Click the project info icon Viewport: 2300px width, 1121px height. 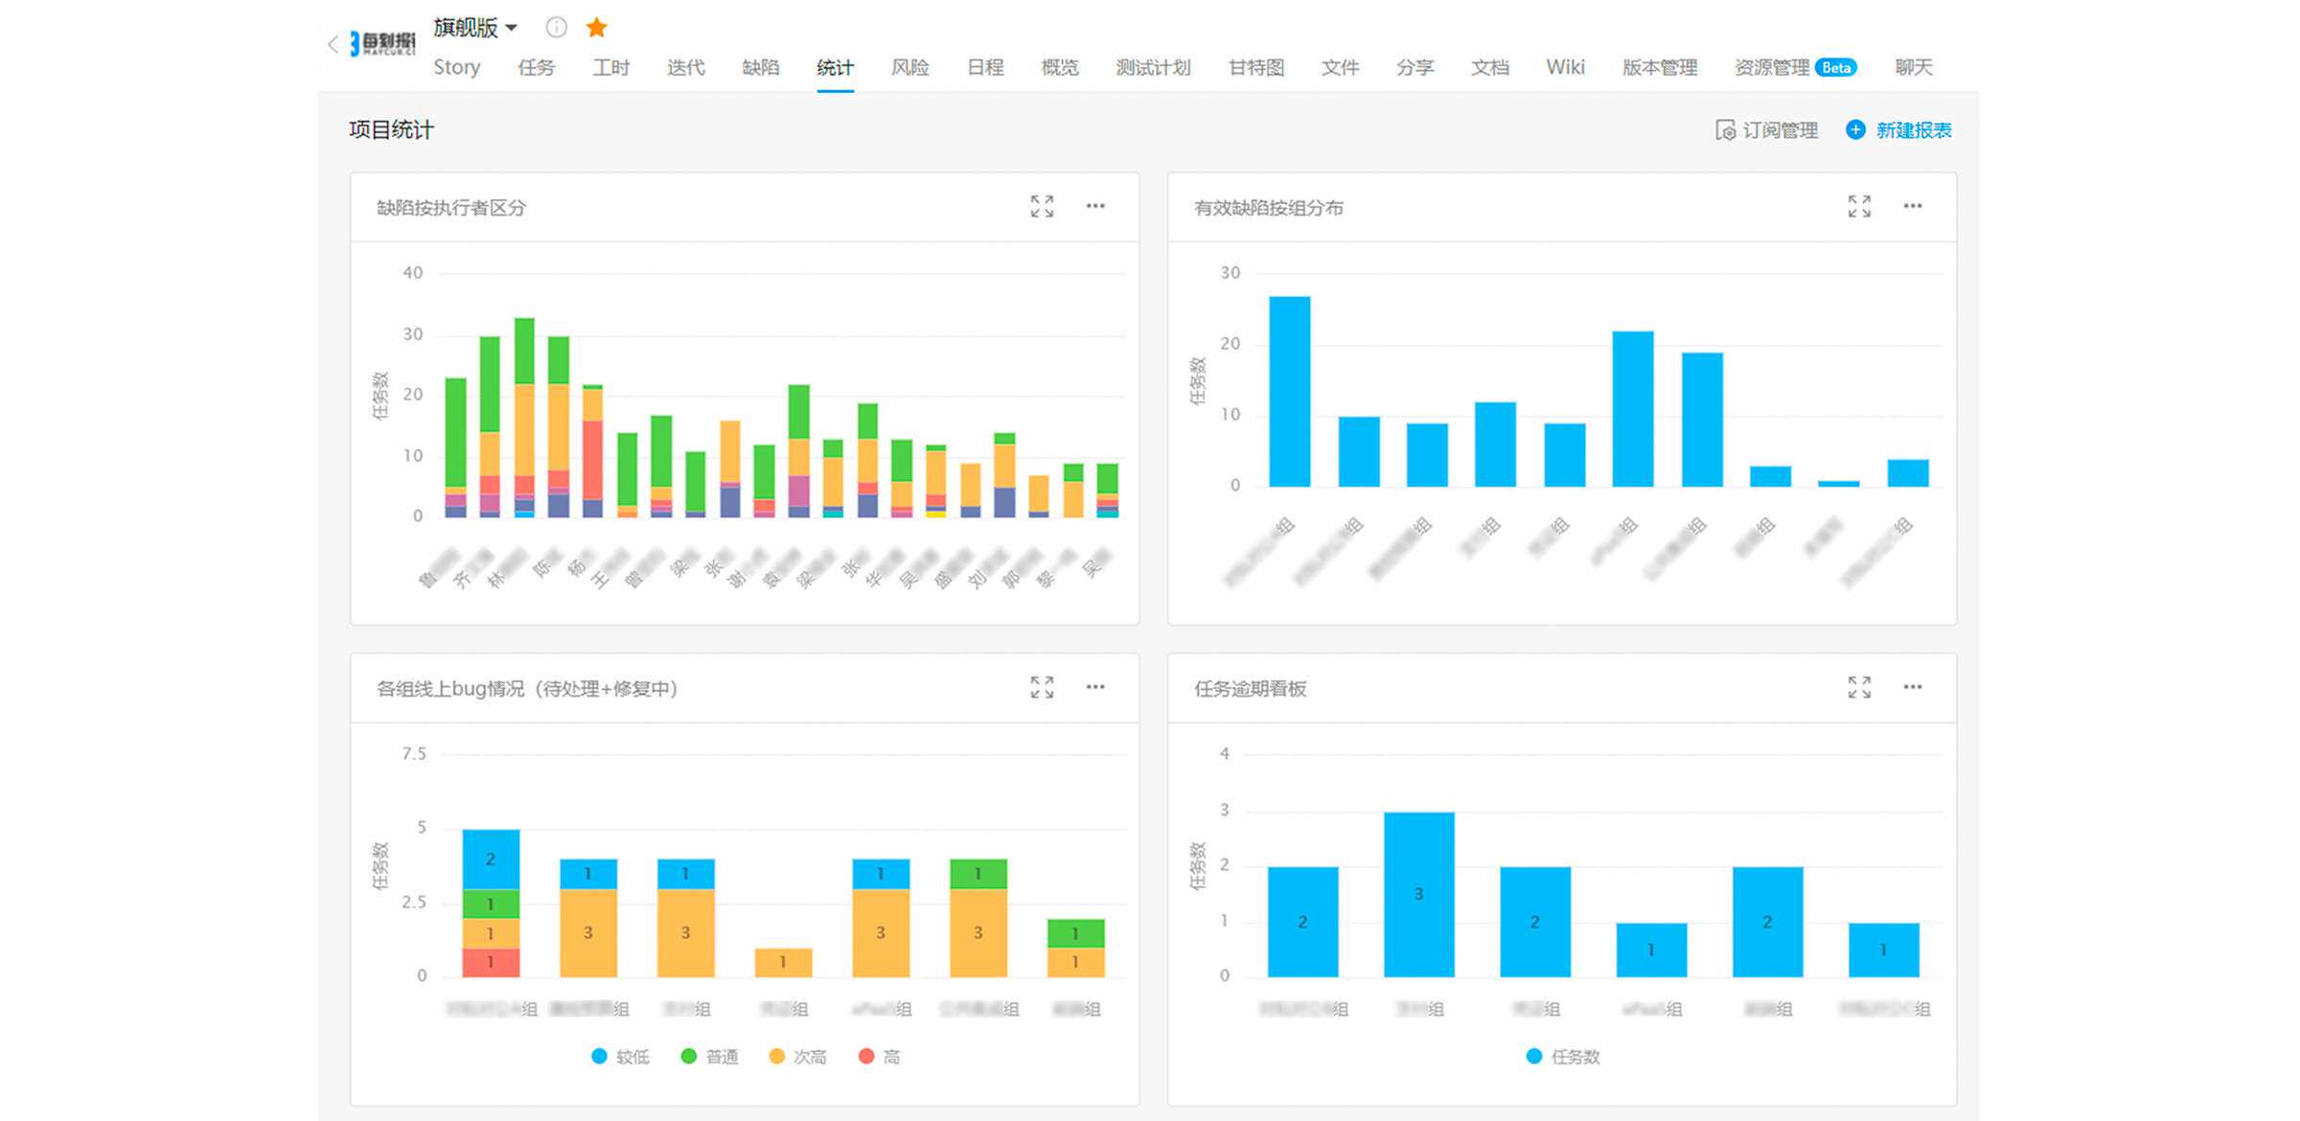pos(556,28)
